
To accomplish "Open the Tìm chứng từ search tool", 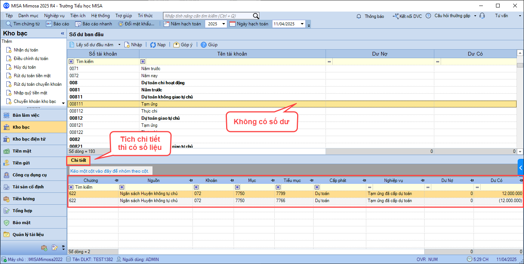I will [23, 24].
